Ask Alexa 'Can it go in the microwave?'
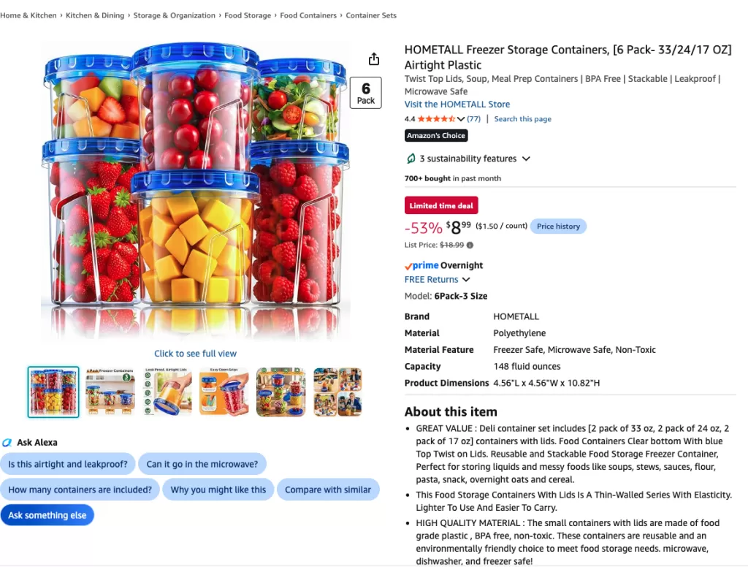This screenshot has height=567, width=748. coord(202,464)
